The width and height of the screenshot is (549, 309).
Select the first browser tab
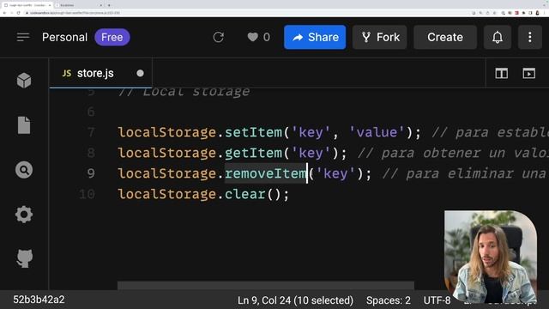(27, 5)
